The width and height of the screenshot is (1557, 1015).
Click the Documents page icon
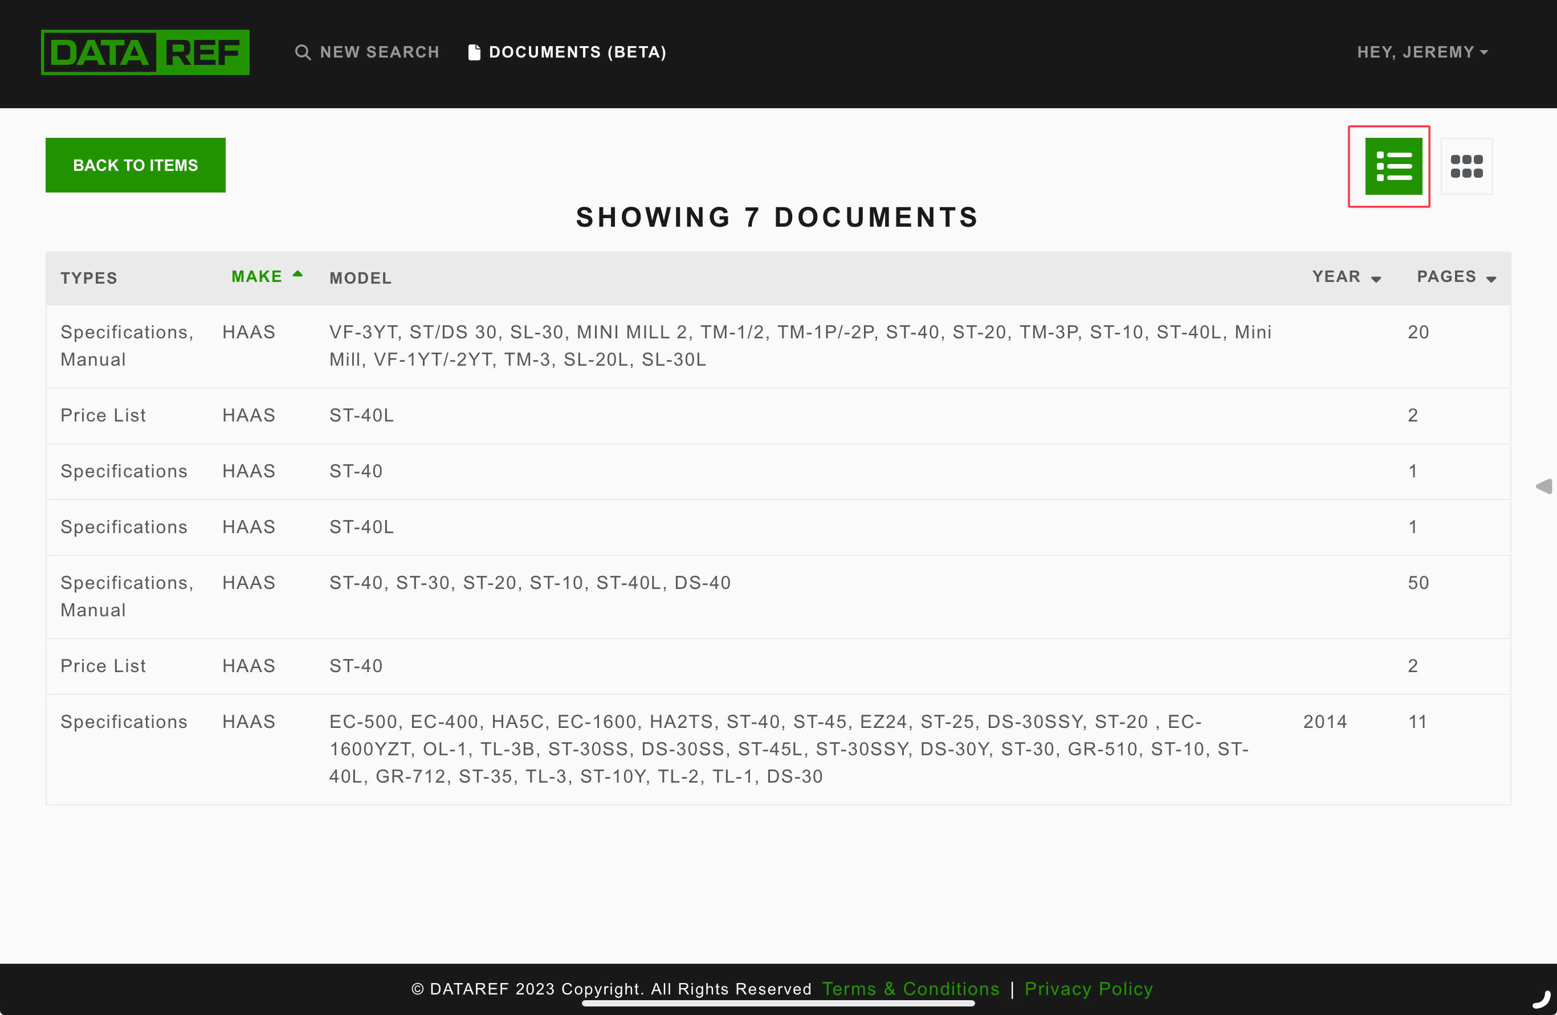pyautogui.click(x=474, y=52)
